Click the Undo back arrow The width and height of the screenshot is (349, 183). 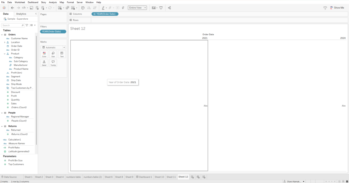13,8
